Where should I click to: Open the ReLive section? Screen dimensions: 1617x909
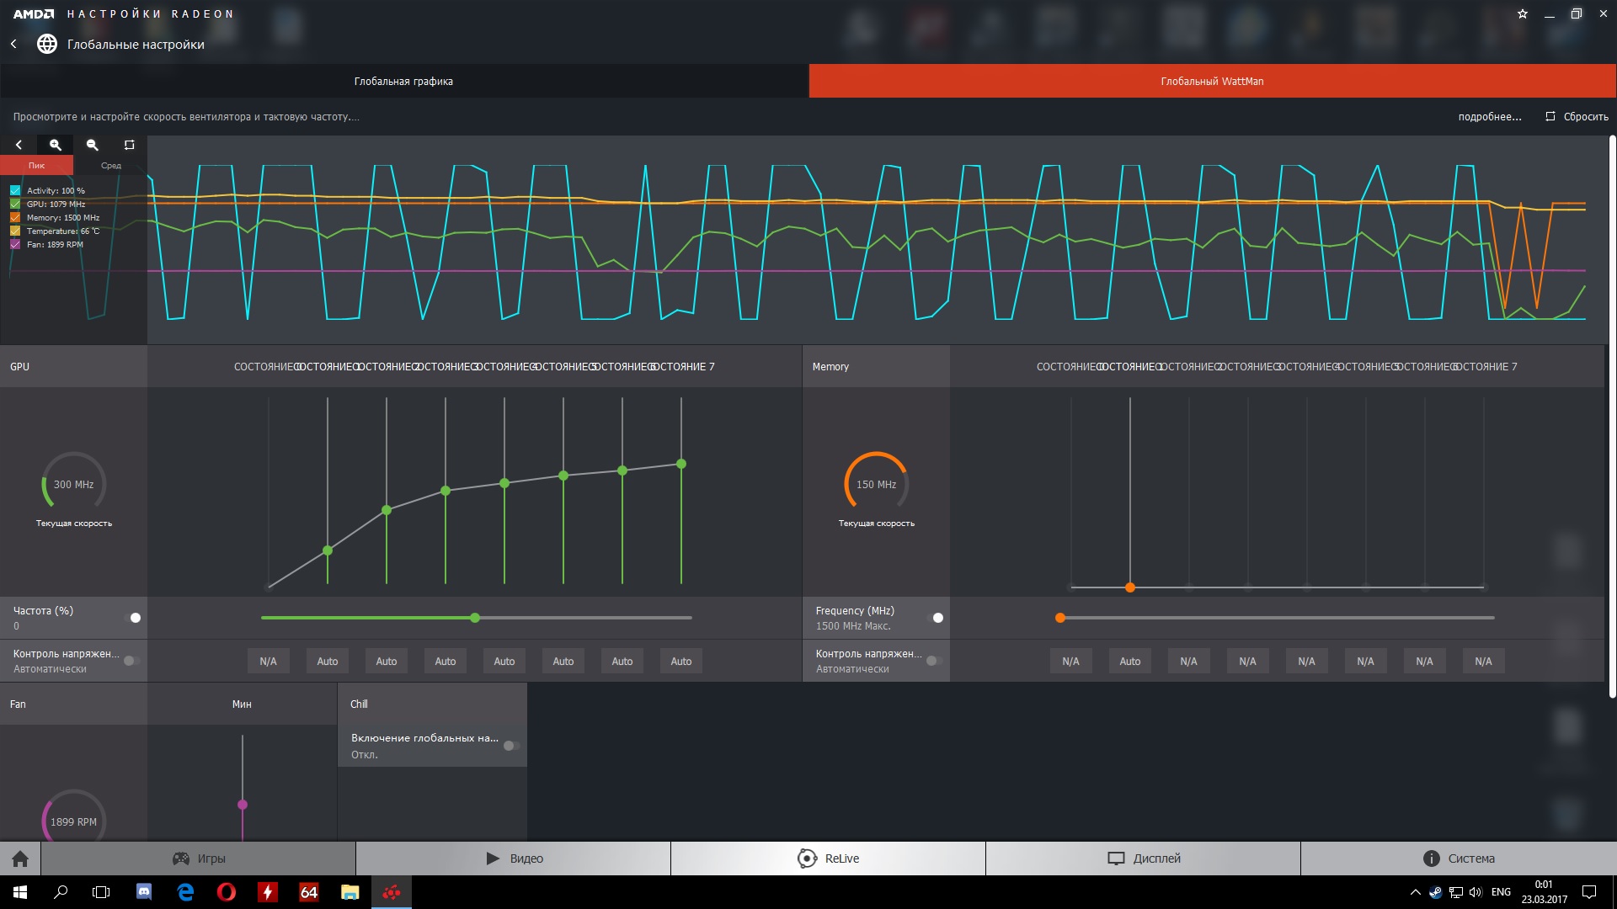(x=828, y=858)
